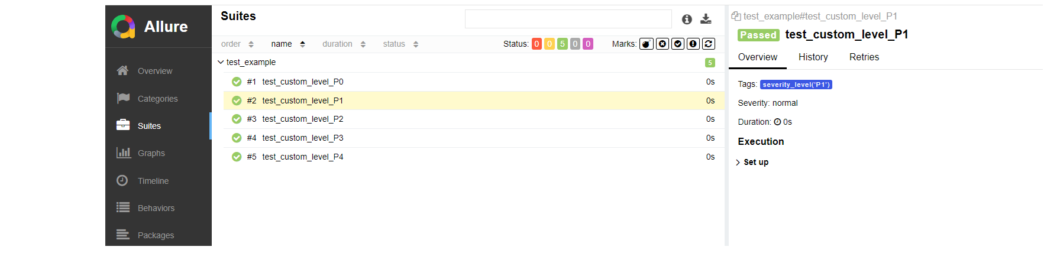Open the Categories flag icon in sidebar
The height and width of the screenshot is (253, 1044).
point(123,98)
